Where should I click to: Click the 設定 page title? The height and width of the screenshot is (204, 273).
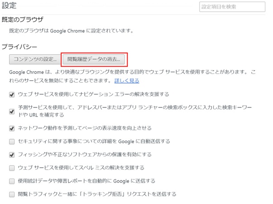pos(9,5)
